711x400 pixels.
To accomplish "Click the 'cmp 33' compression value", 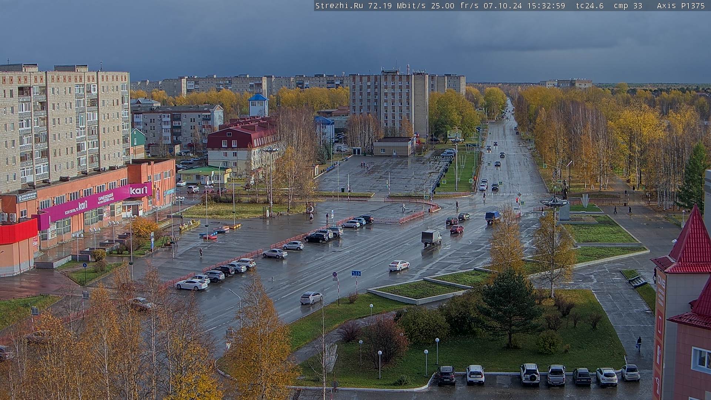I will tap(628, 6).
